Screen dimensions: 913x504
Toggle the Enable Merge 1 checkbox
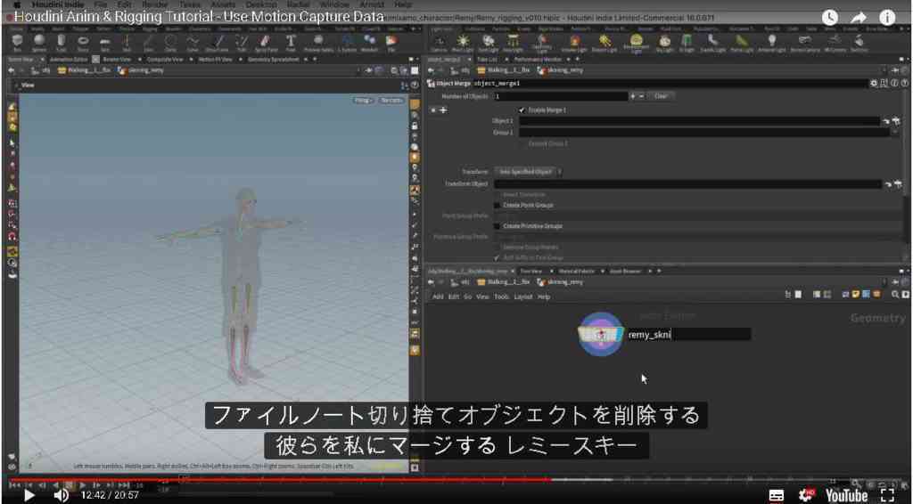click(x=522, y=110)
